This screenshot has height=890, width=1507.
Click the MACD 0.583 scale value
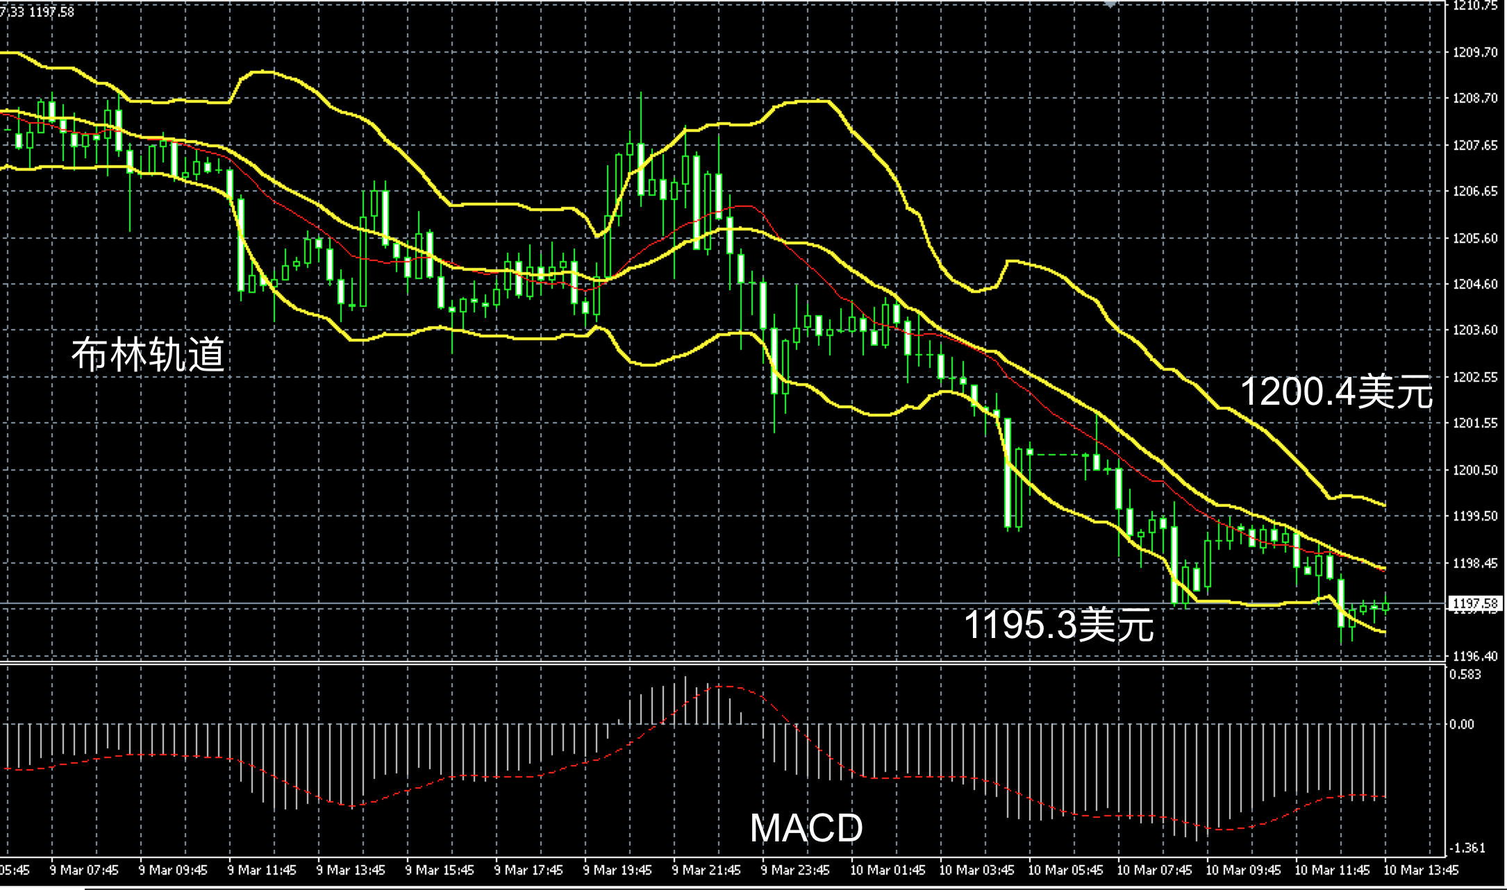pyautogui.click(x=1465, y=675)
